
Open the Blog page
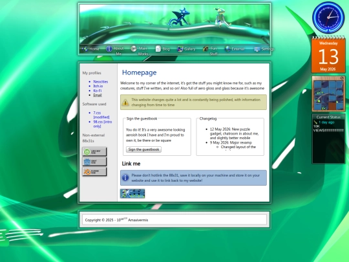pyautogui.click(x=162, y=49)
